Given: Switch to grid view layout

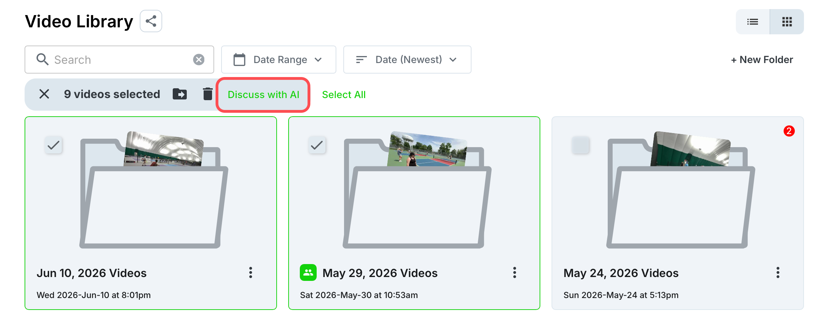Looking at the screenshot, I should point(787,22).
